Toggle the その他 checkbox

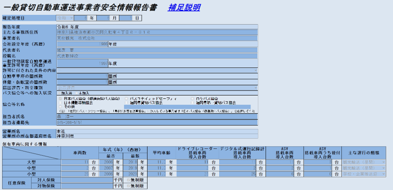pyautogui.click(x=60, y=106)
